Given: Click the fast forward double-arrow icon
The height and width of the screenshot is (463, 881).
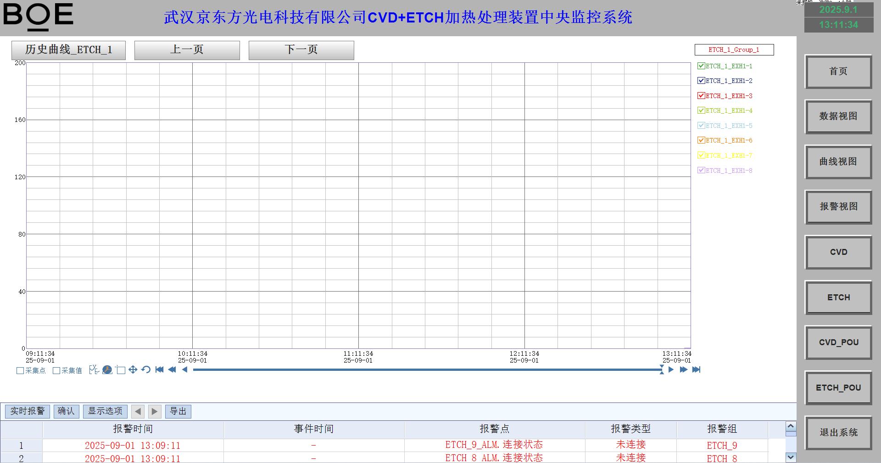Looking at the screenshot, I should point(683,370).
